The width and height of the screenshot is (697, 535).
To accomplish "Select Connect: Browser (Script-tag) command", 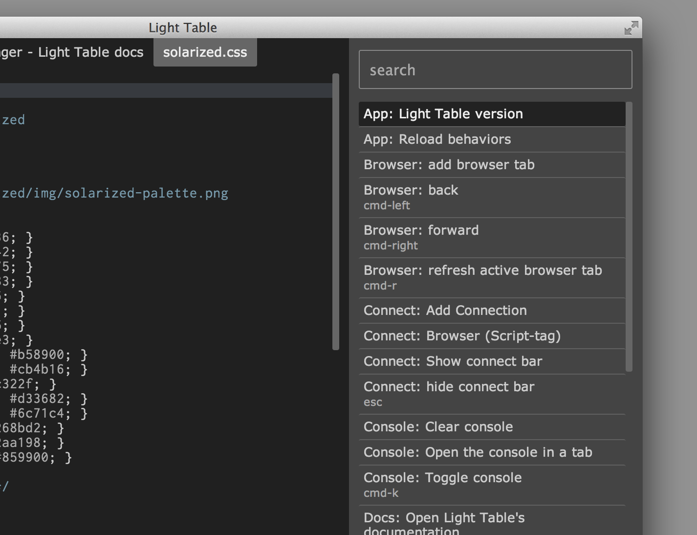I will pyautogui.click(x=492, y=336).
